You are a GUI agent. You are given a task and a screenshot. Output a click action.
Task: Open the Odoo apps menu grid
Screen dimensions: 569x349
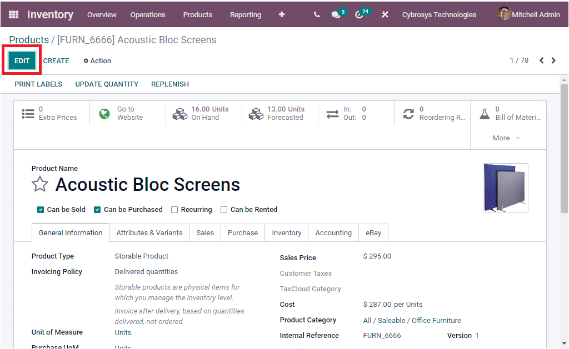[x=13, y=14]
